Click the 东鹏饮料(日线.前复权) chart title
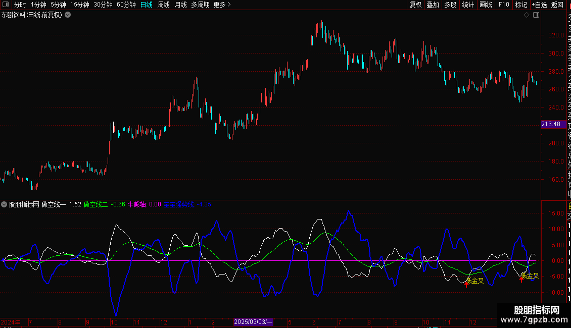 point(32,15)
